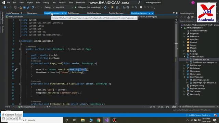Collapse the btnEditProfile_Click method block
The width and height of the screenshot is (219, 123).
(20, 84)
